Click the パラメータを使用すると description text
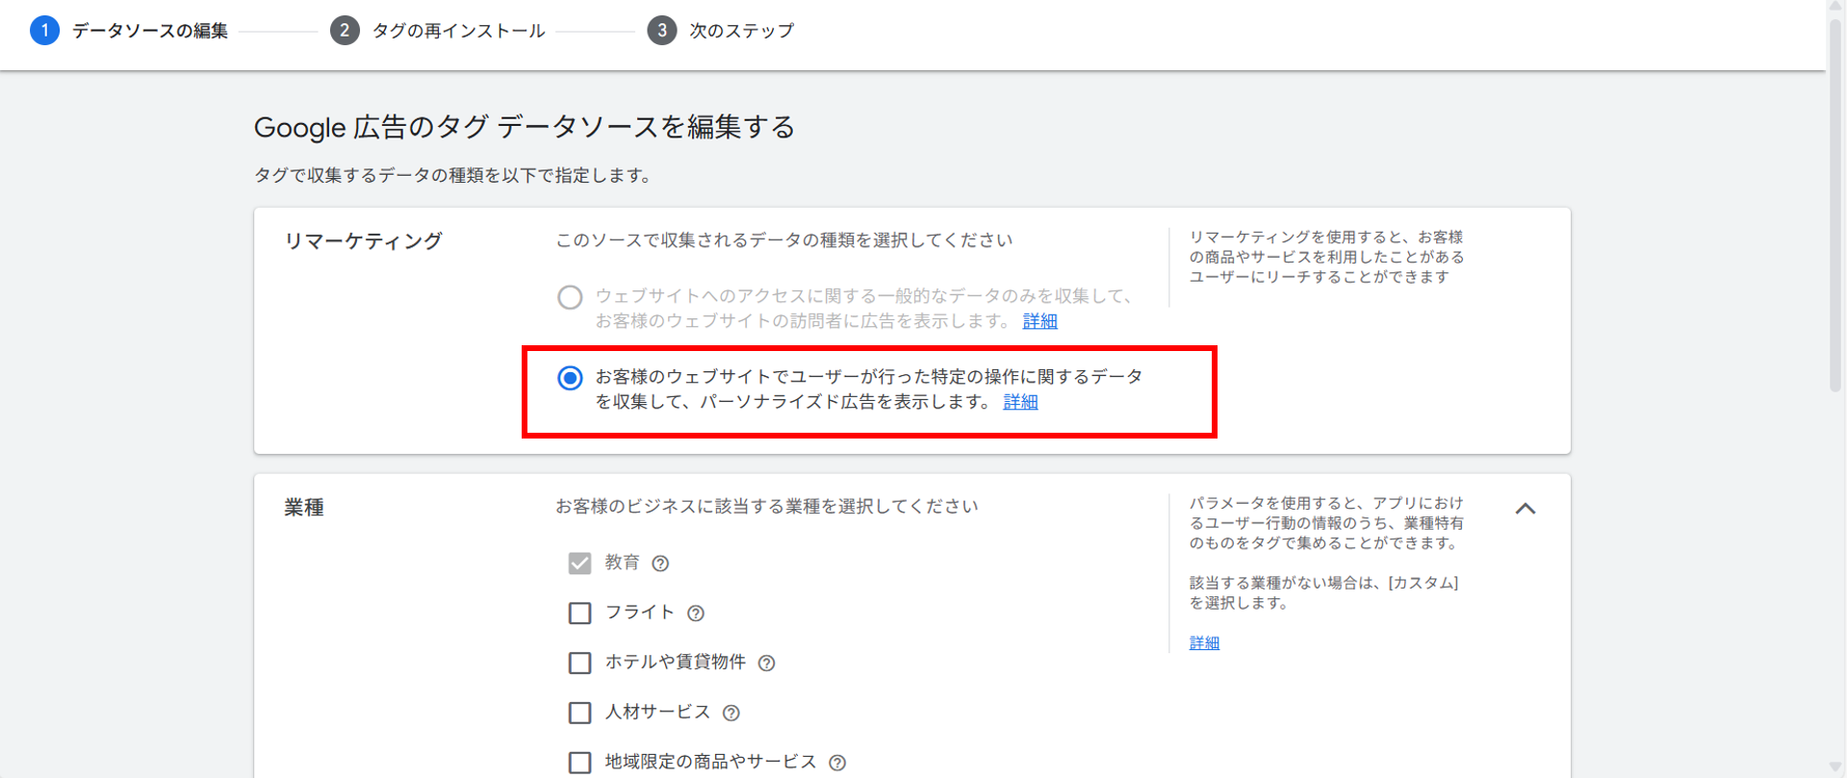This screenshot has height=778, width=1847. coord(1326,523)
